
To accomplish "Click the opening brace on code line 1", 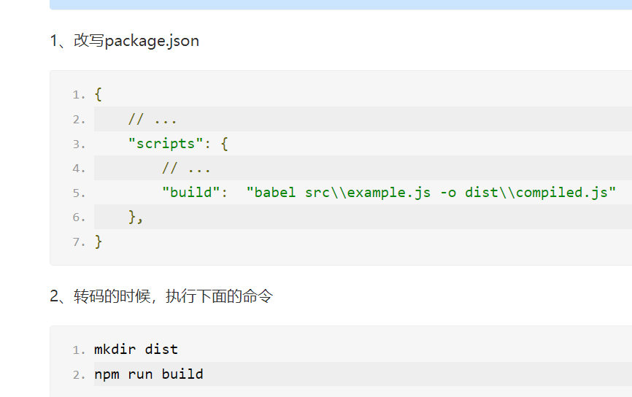I will (x=99, y=94).
